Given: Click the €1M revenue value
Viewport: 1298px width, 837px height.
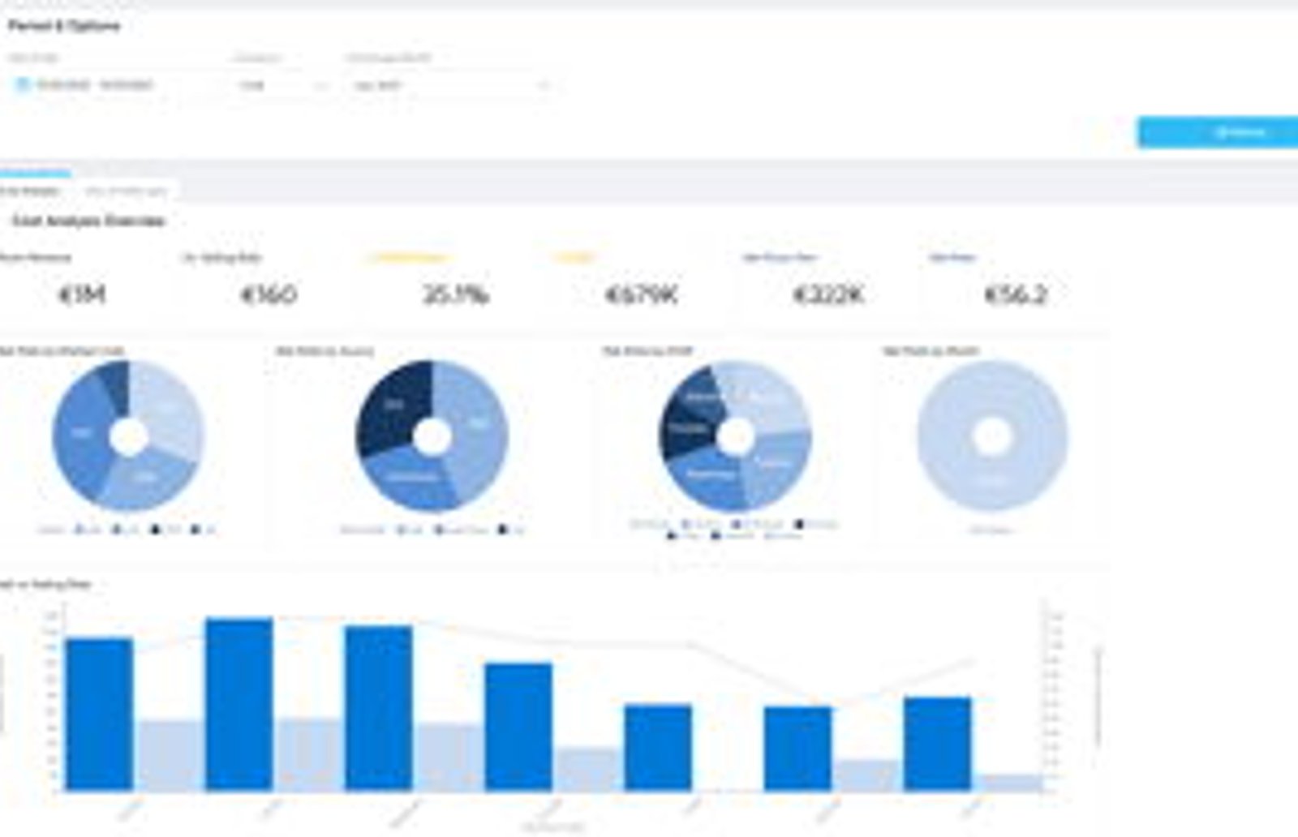Looking at the screenshot, I should [81, 294].
